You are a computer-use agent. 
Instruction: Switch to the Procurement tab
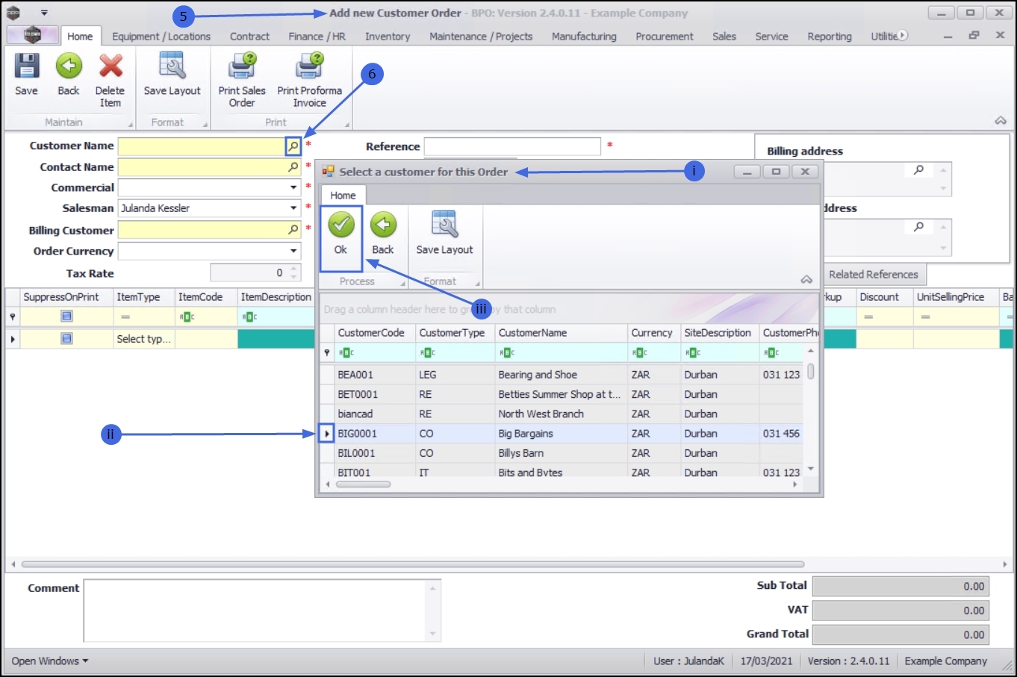tap(665, 36)
